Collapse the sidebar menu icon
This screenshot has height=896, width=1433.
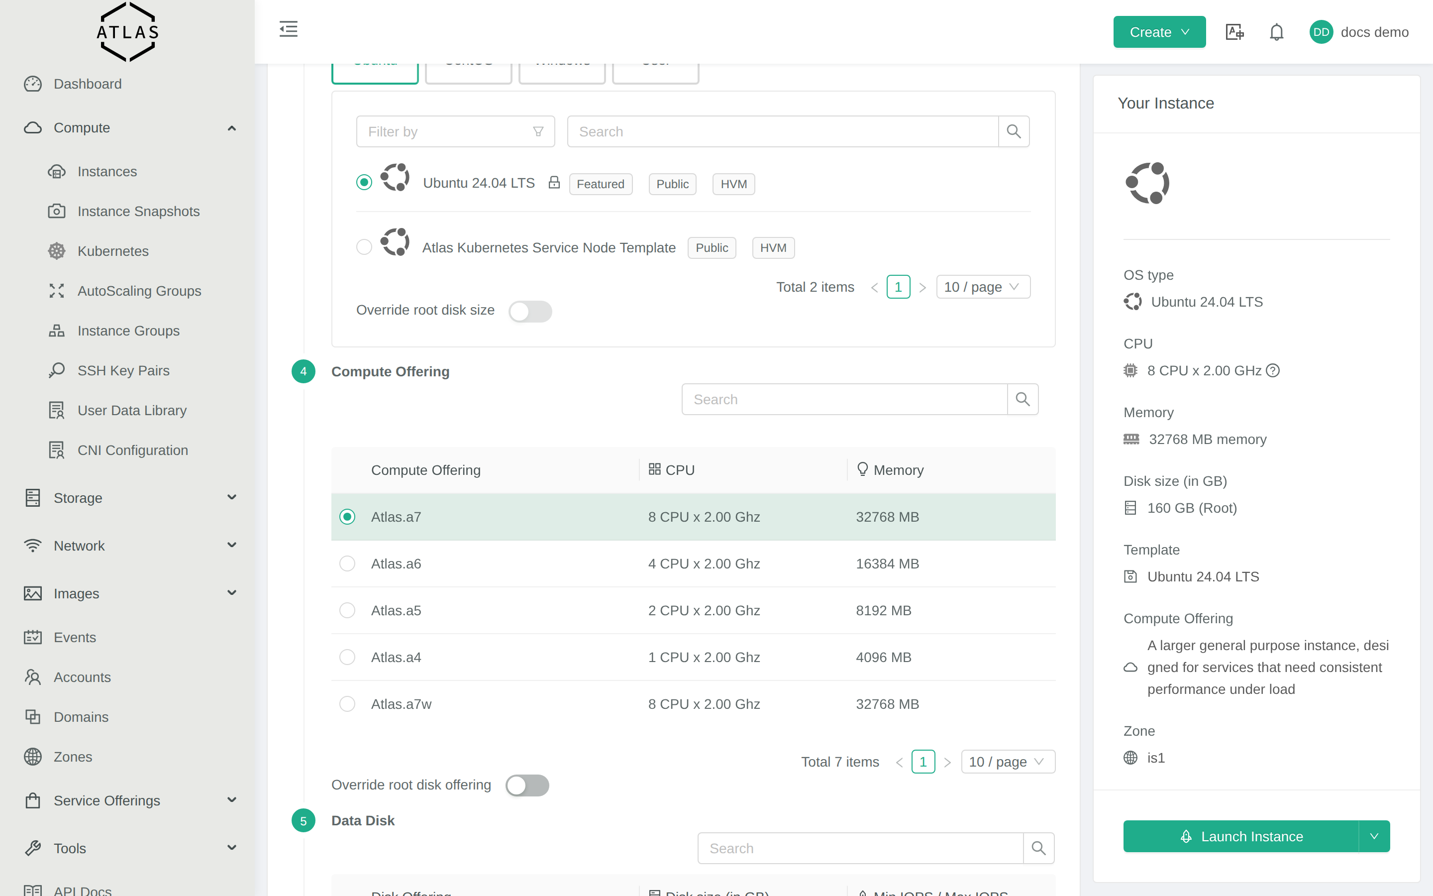pos(289,29)
